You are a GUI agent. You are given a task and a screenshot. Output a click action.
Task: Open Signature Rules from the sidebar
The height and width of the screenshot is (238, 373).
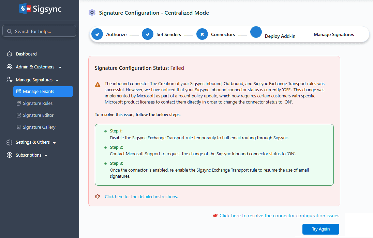[38, 104]
